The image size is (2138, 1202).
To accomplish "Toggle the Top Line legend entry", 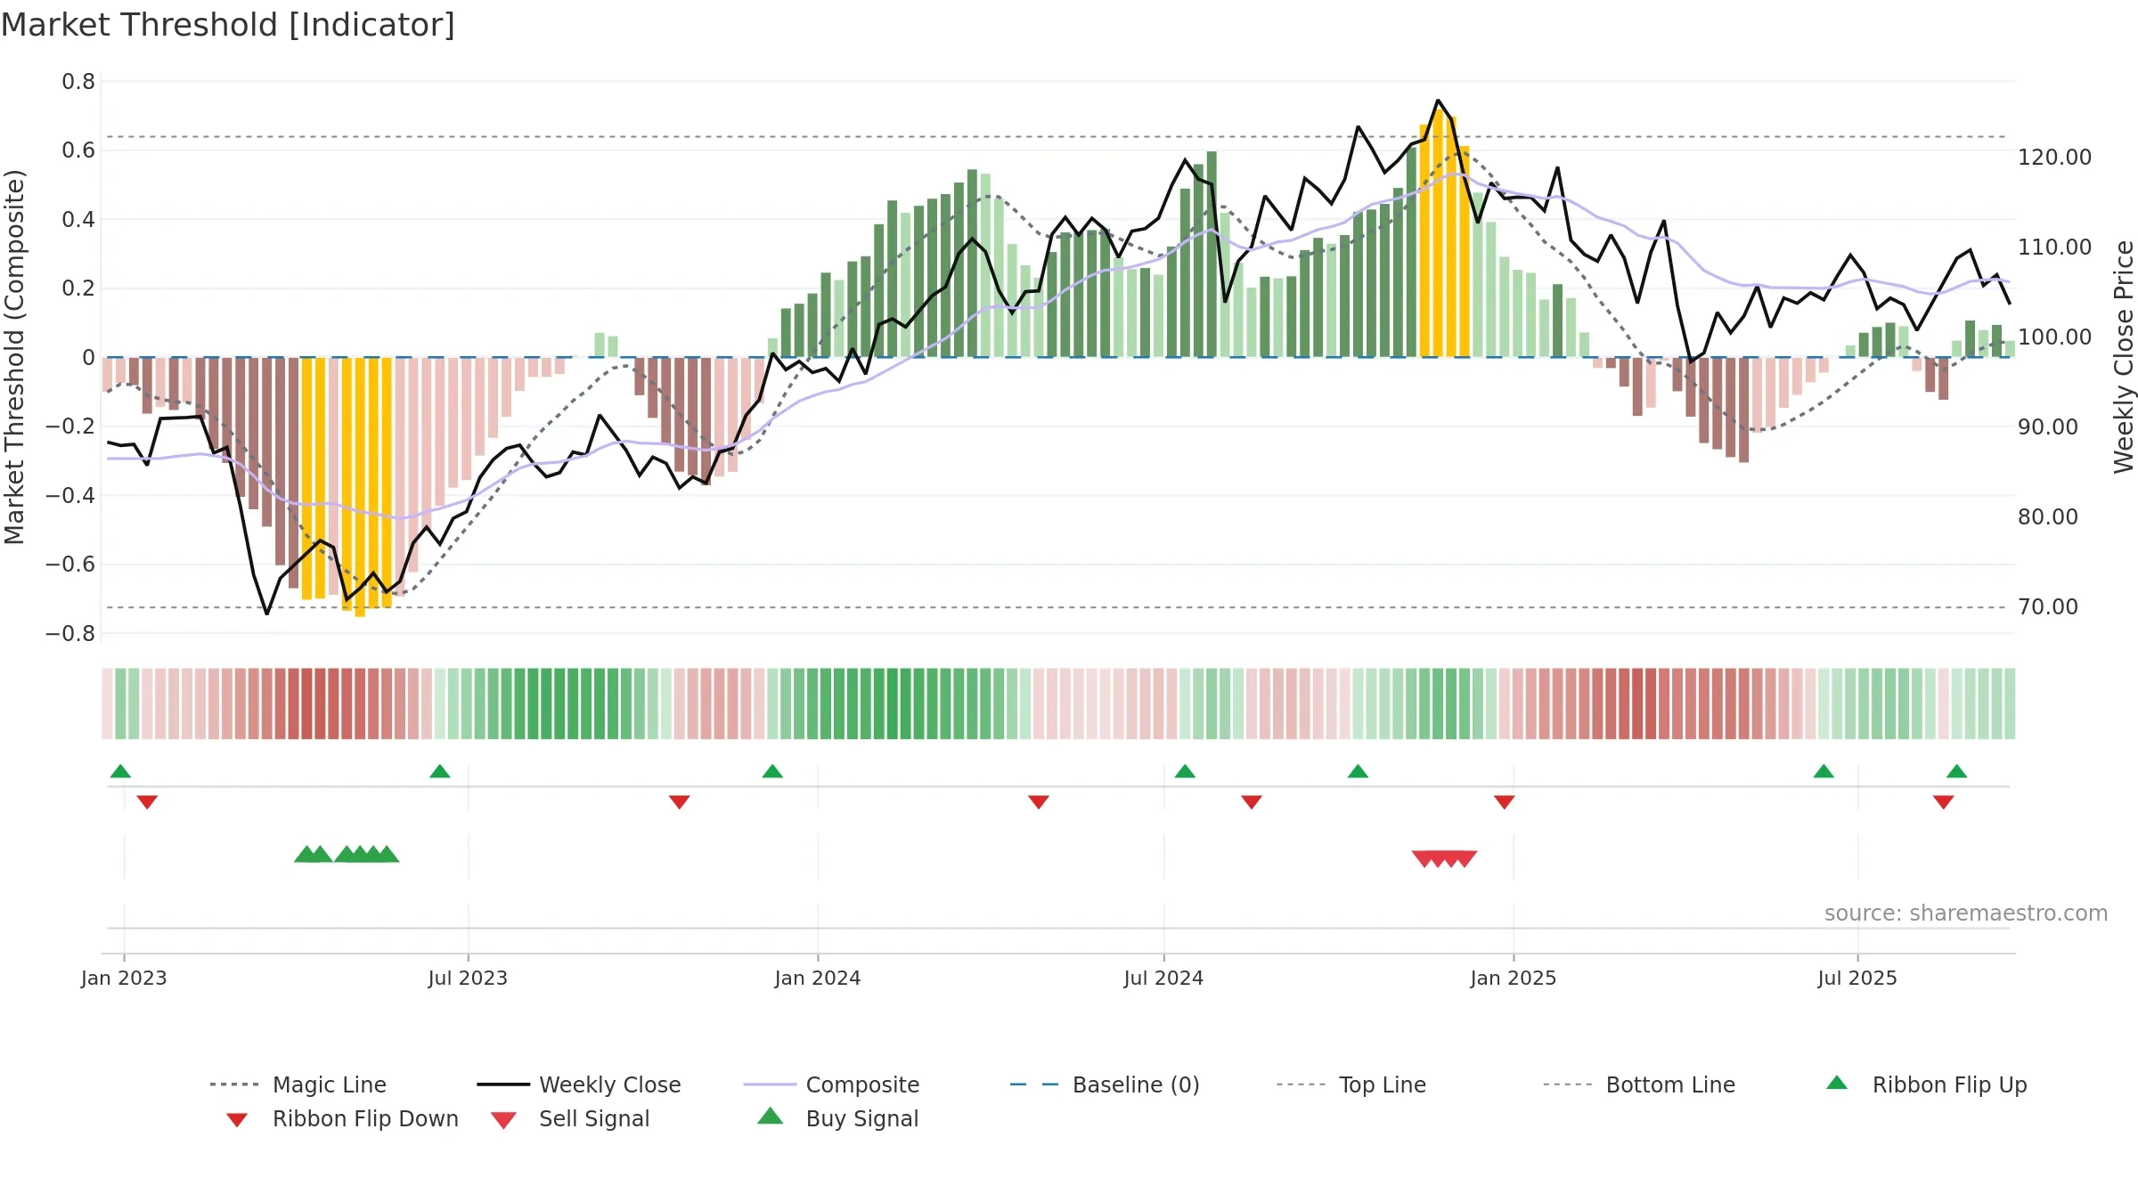I will (1351, 1084).
